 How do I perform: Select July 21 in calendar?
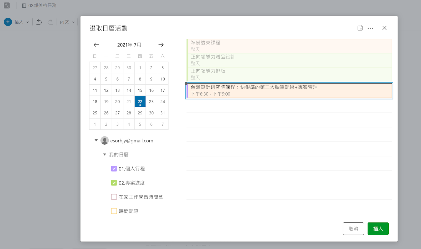(x=129, y=102)
